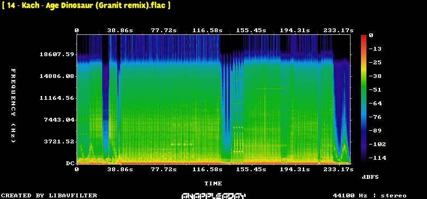Image resolution: width=427 pixels, height=199 pixels.
Task: Click the 44100 Hz stereo info text
Action: click(370, 196)
